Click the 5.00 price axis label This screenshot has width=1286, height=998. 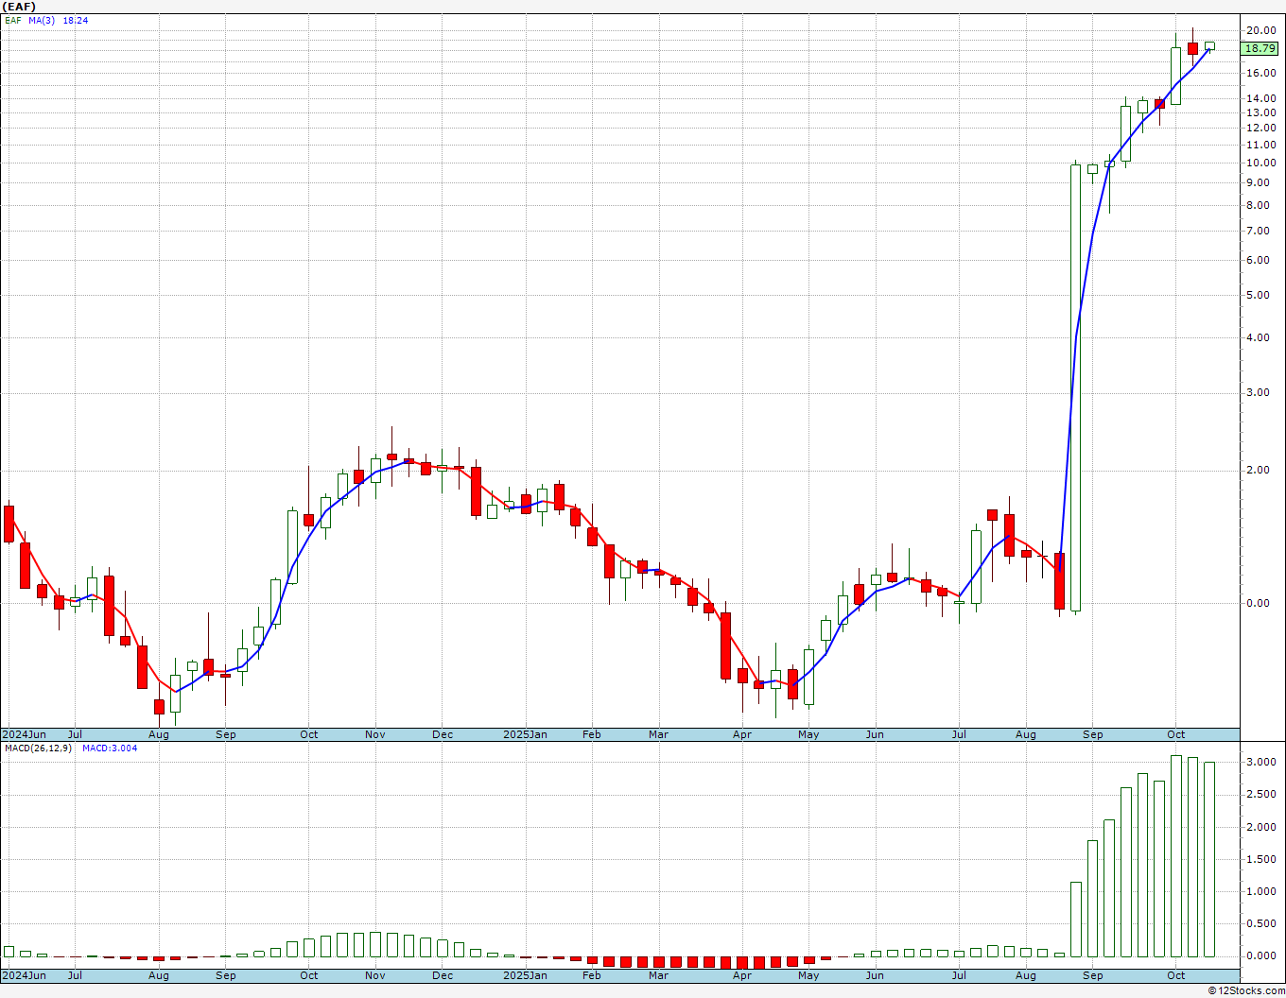point(1258,295)
